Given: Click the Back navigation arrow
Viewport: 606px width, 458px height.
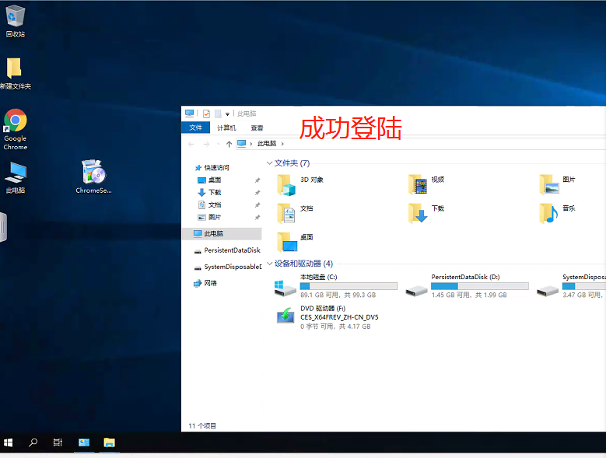Looking at the screenshot, I should pos(191,144).
